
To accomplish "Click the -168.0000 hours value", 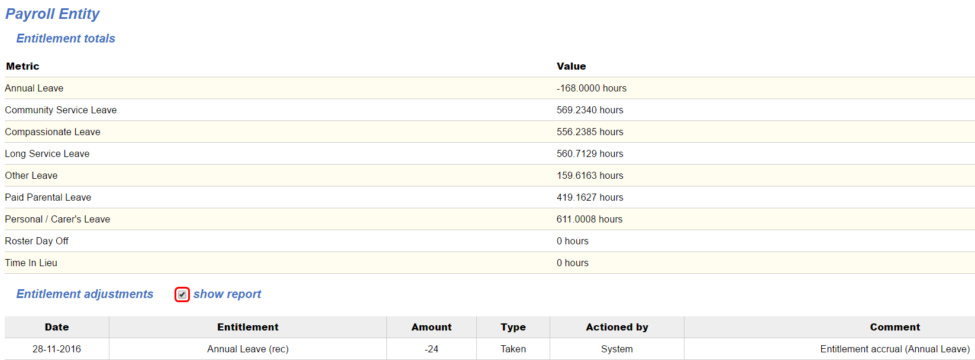I will (592, 88).
